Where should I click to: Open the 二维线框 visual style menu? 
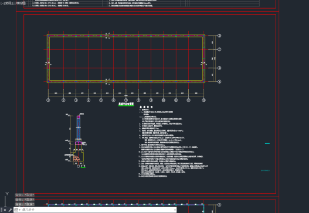click(x=19, y=3)
